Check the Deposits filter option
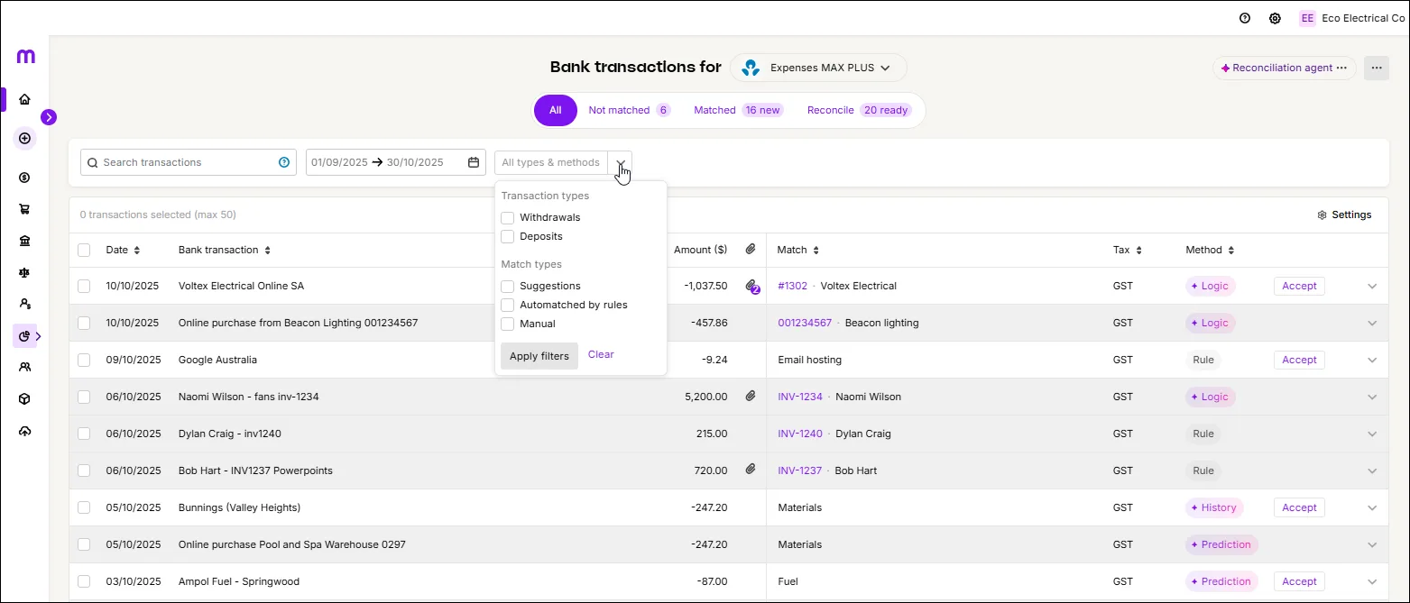The height and width of the screenshot is (603, 1410). tap(507, 236)
